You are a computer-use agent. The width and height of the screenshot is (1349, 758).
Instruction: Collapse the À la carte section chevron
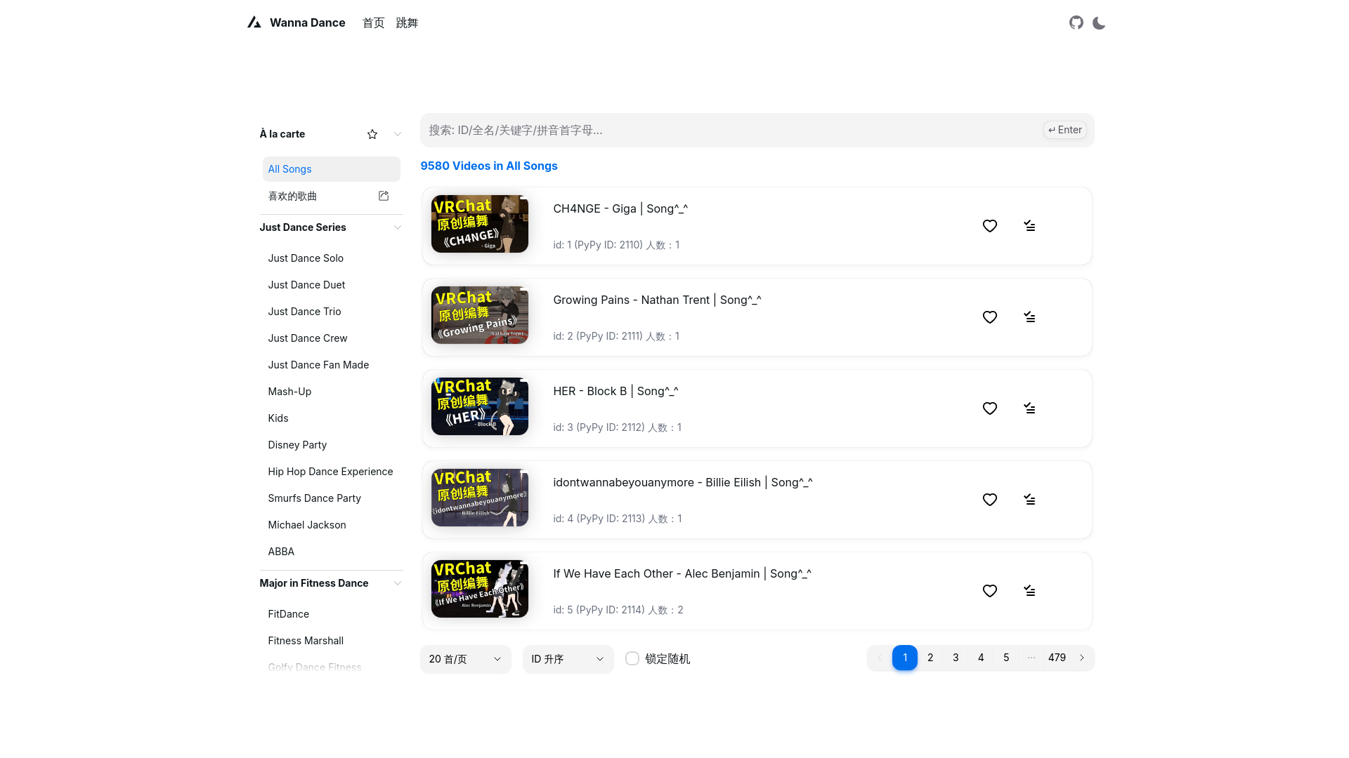(398, 134)
